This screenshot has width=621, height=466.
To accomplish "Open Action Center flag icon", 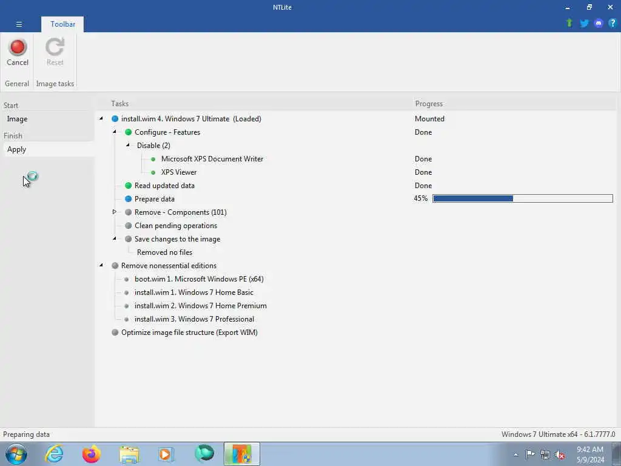I will [530, 454].
